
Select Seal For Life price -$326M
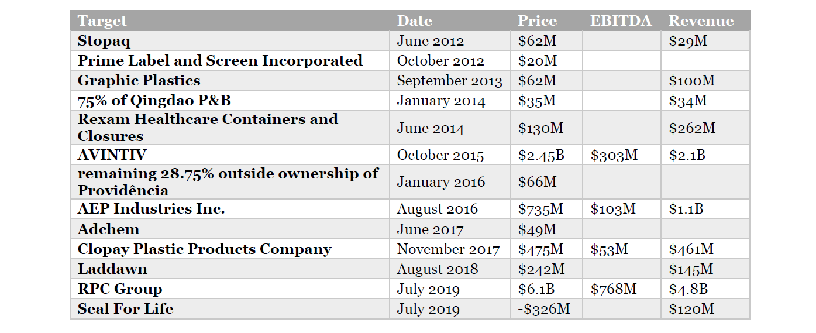click(543, 309)
